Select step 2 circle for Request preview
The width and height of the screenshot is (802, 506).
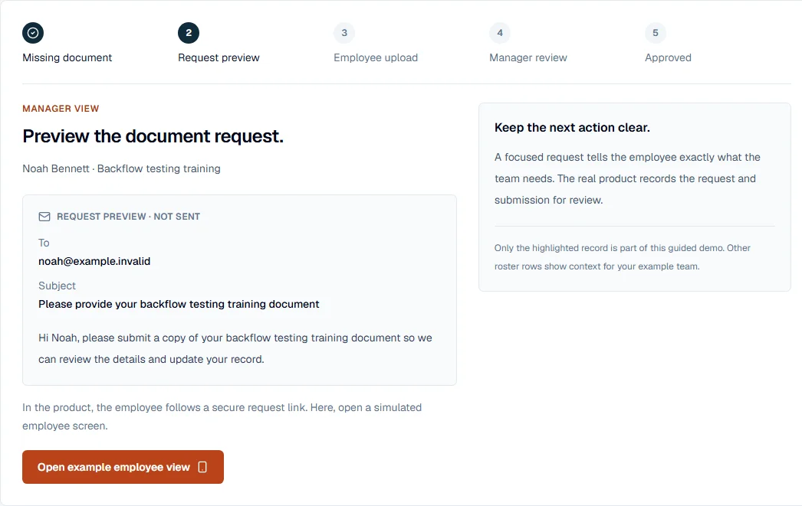(x=189, y=33)
